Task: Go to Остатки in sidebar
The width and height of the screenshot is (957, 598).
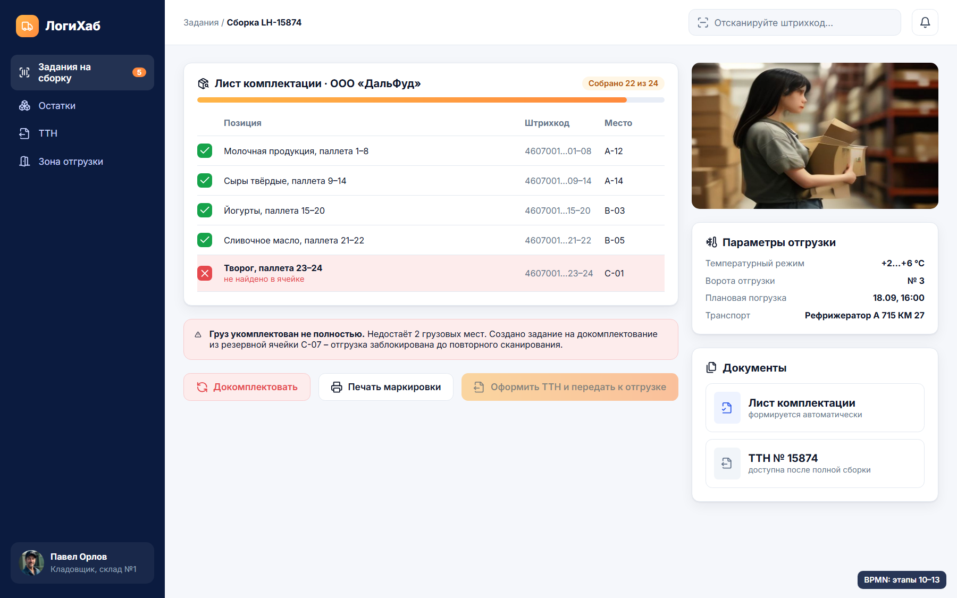Action: pyautogui.click(x=82, y=106)
